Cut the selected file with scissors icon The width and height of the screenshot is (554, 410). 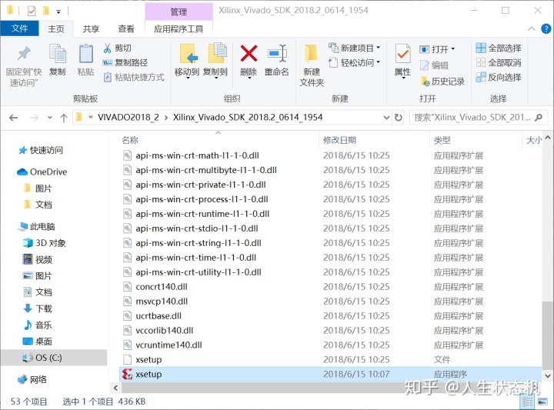point(107,48)
